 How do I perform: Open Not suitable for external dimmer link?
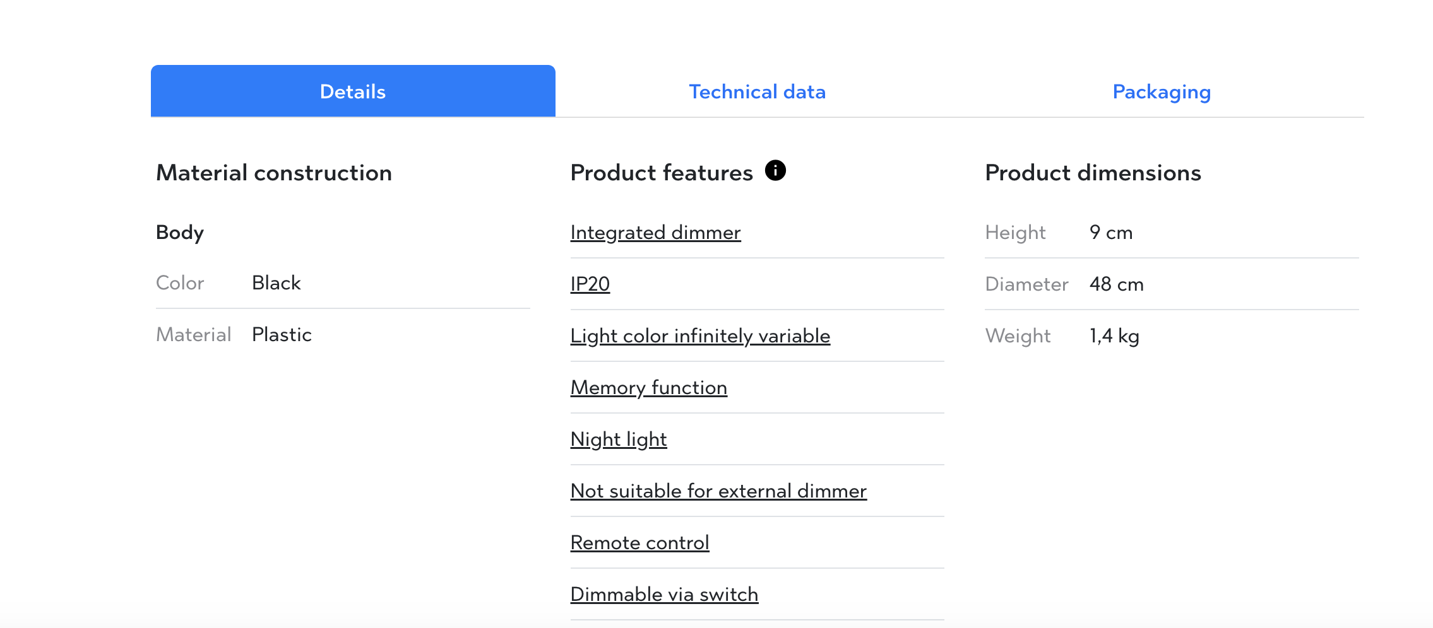click(718, 491)
